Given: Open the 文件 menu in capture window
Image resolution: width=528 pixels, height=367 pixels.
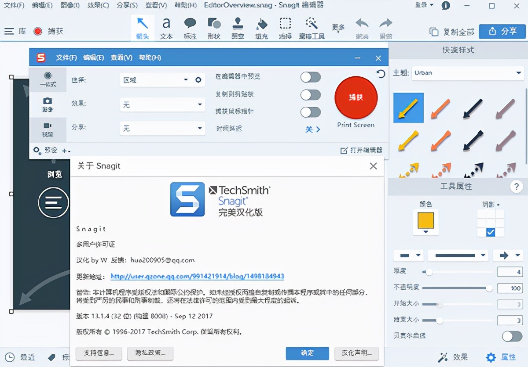Looking at the screenshot, I should click(x=66, y=58).
